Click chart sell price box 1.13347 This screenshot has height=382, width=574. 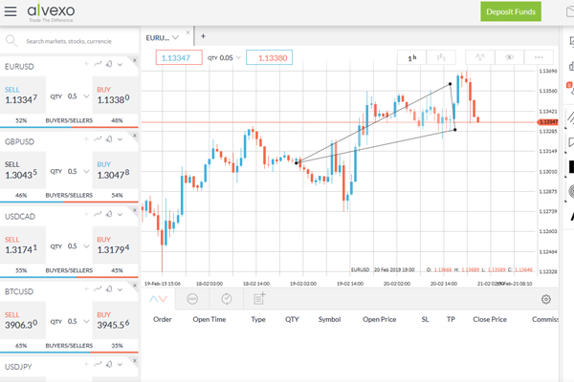tap(179, 57)
